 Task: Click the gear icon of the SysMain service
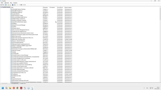[12, 27]
